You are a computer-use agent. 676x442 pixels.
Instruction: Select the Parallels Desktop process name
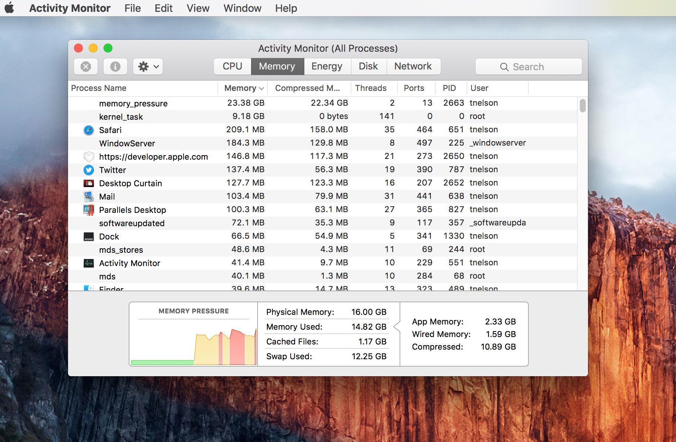click(x=132, y=210)
